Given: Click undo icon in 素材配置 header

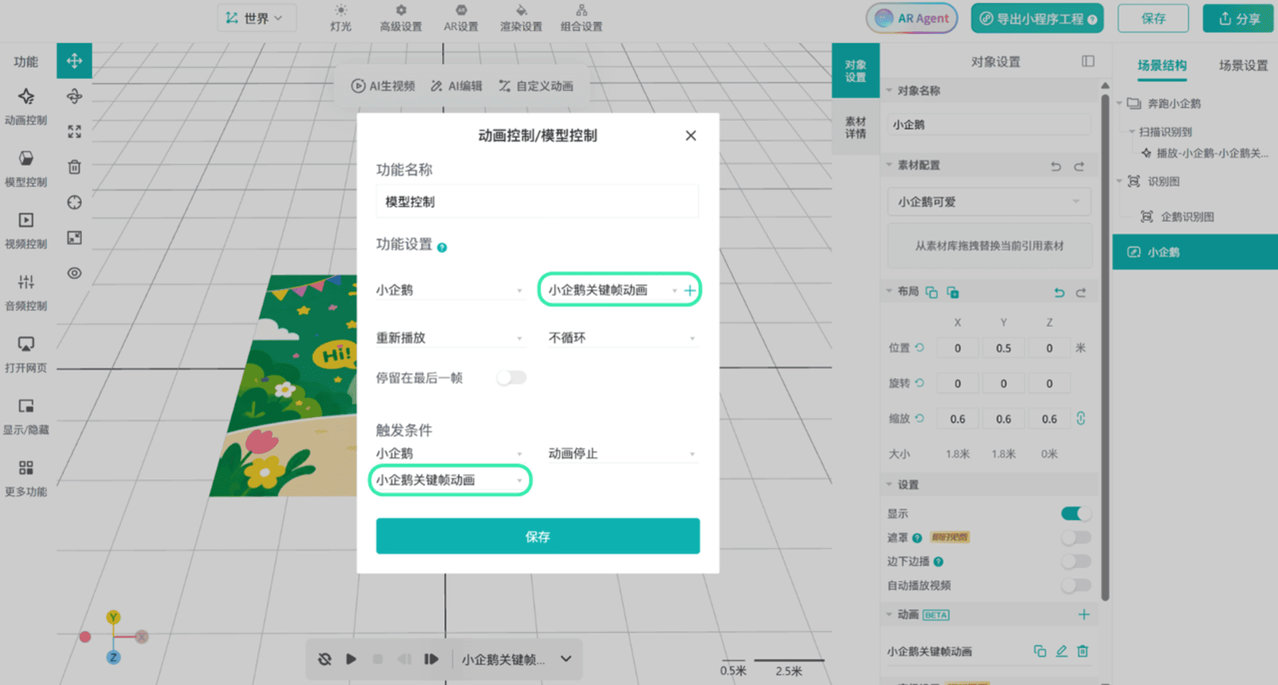Looking at the screenshot, I should [1056, 166].
